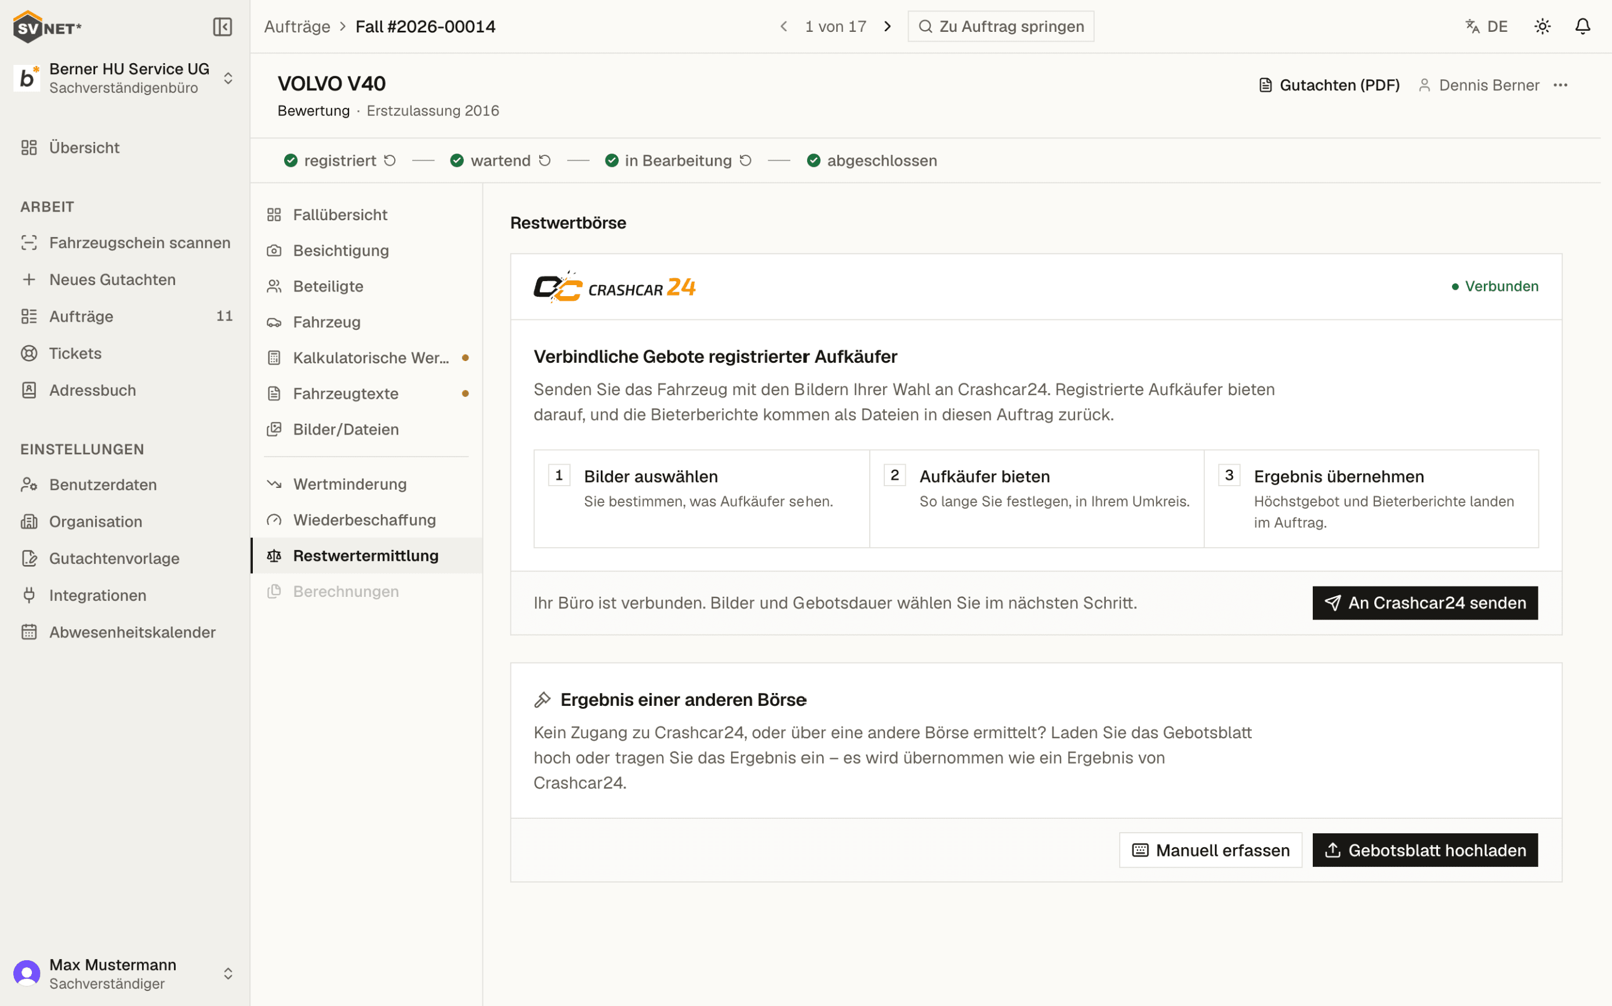Switch to Fahrzeug section
Image resolution: width=1612 pixels, height=1006 pixels.
[366, 322]
